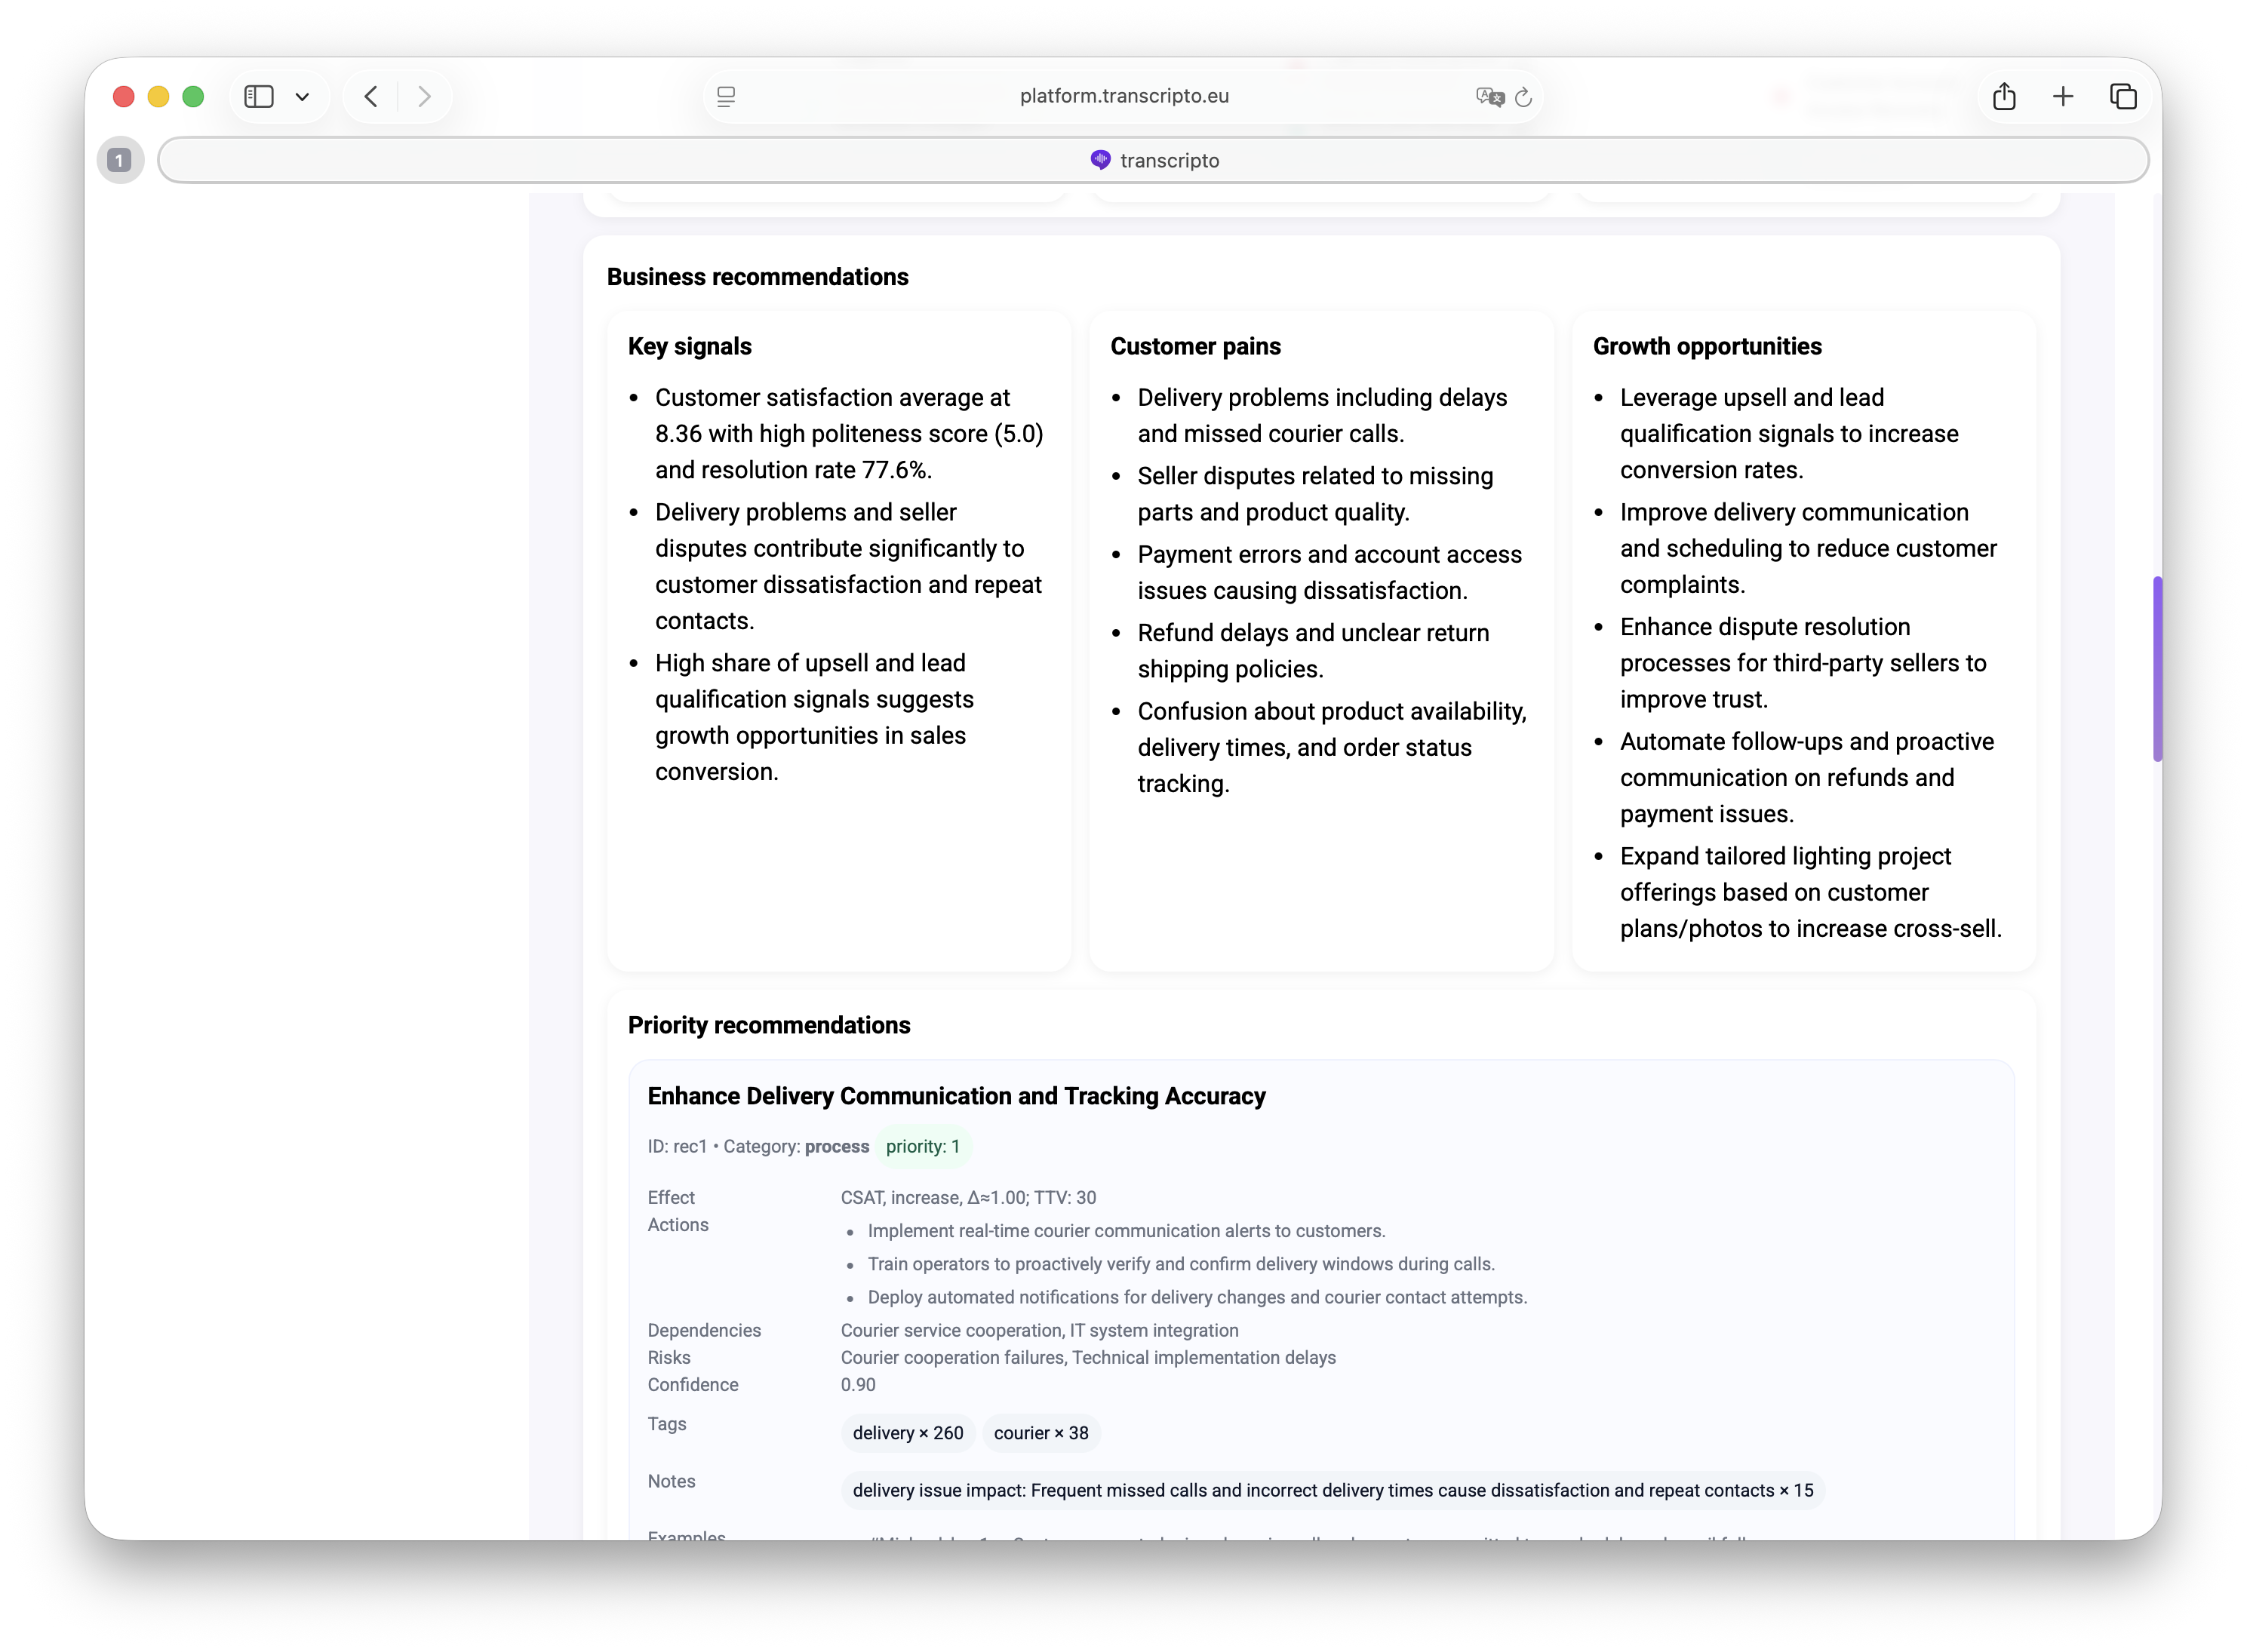Go back with the back arrow

(x=371, y=96)
